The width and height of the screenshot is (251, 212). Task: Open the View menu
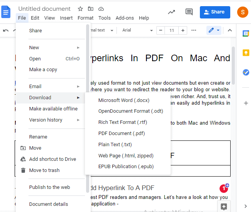tap(50, 18)
